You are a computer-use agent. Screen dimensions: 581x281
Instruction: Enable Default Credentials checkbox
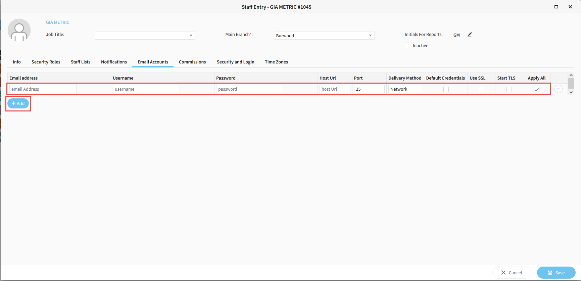446,90
